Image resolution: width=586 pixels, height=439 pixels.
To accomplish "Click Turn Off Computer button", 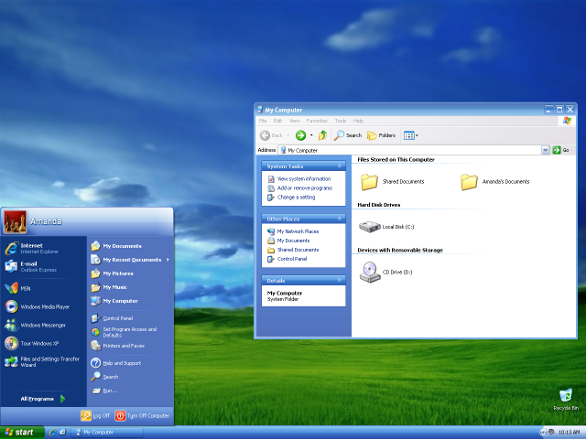I will click(x=143, y=415).
